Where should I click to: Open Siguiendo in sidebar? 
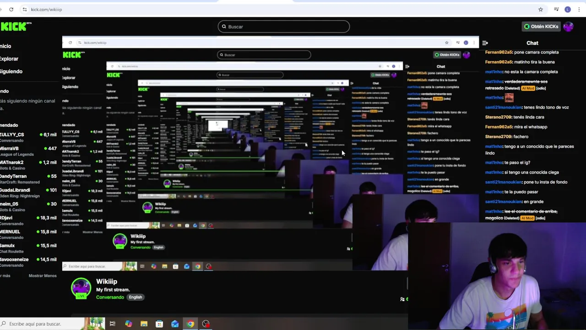[x=11, y=71]
